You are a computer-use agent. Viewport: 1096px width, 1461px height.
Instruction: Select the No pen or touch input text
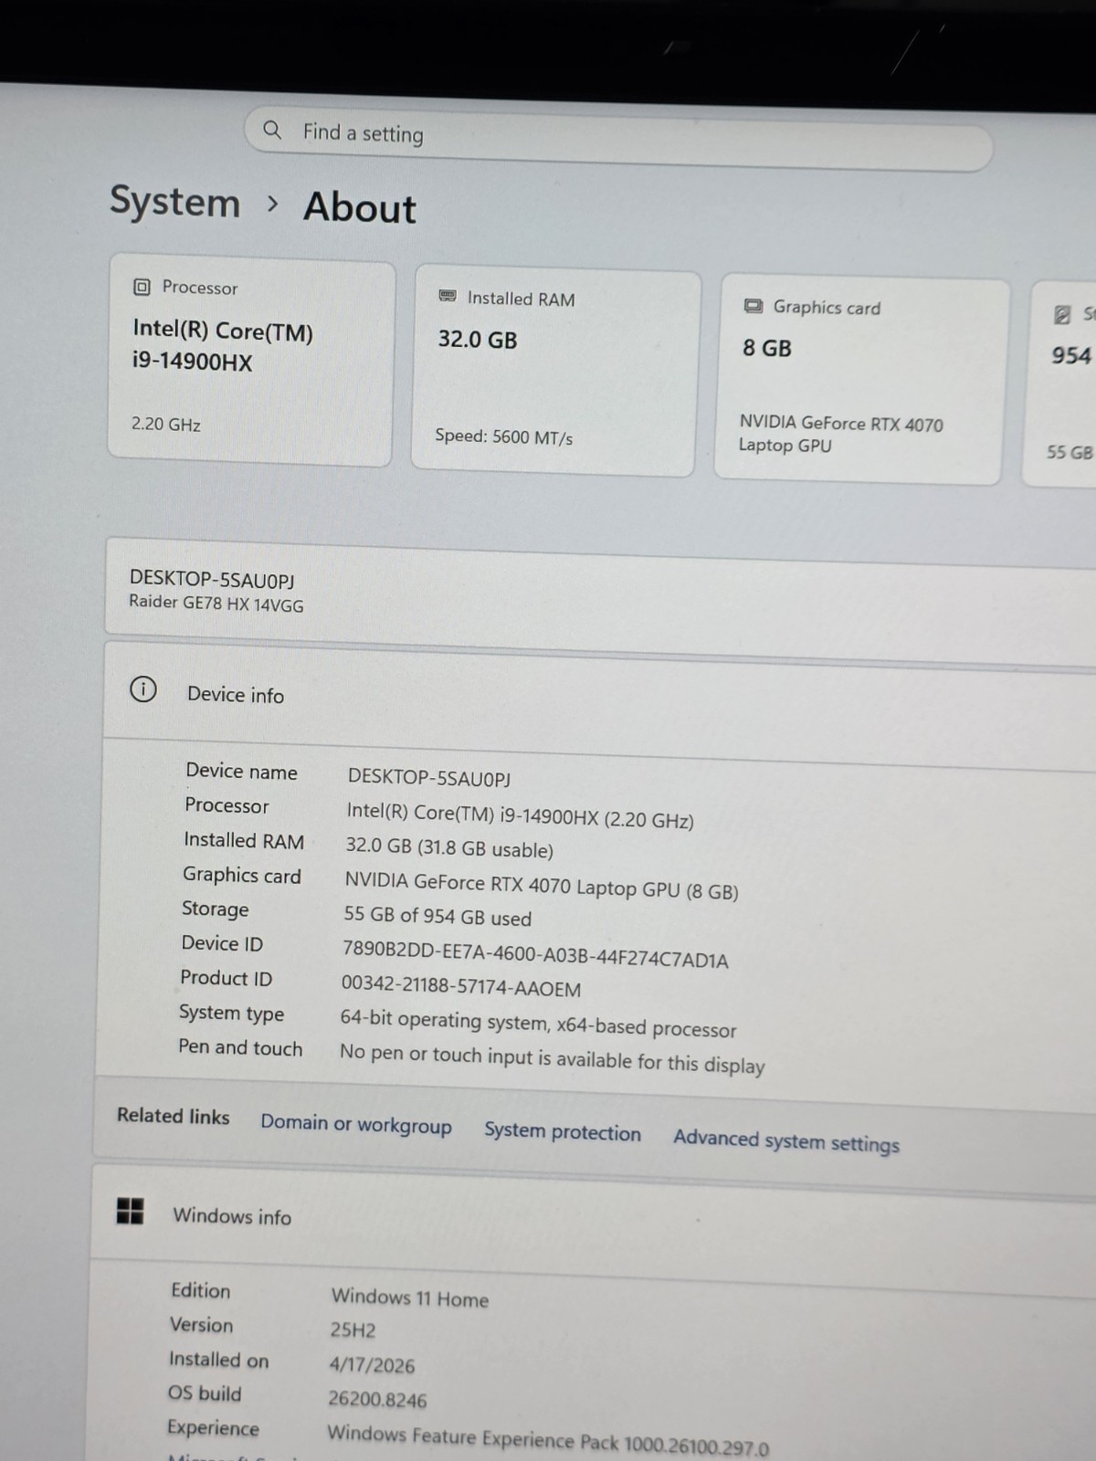(x=553, y=1058)
